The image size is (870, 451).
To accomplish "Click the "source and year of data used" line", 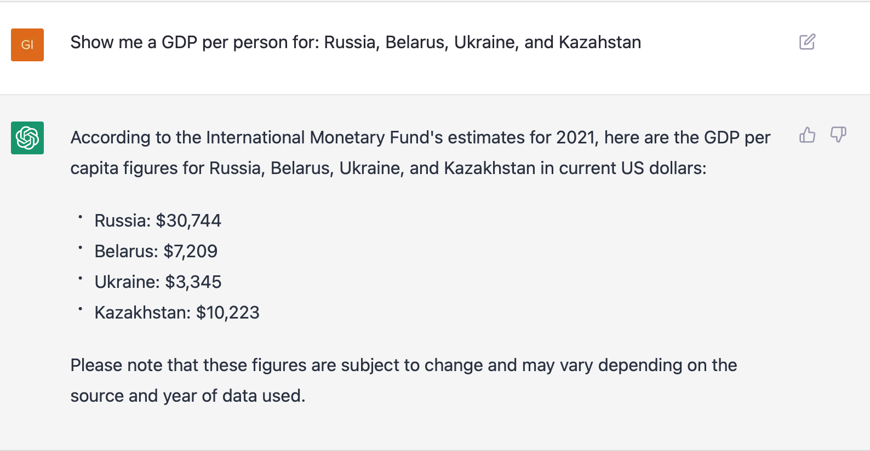I will 187,396.
